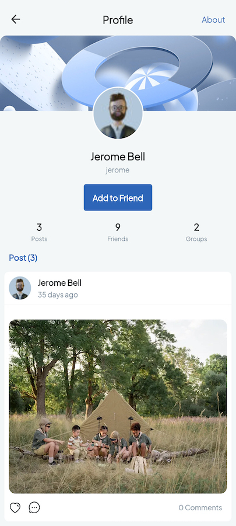
Task: Like the post with heart icon
Action: [x=15, y=507]
